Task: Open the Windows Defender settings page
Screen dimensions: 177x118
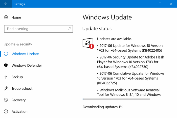Action: (27, 66)
